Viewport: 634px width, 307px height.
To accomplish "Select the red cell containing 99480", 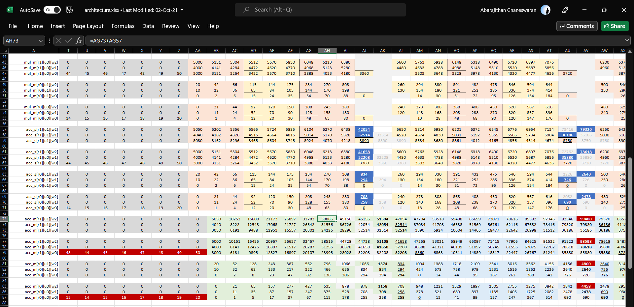I will (586, 219).
